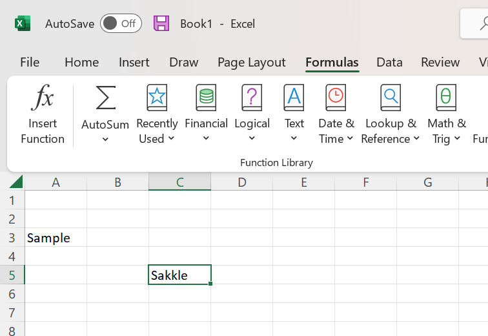This screenshot has height=336, width=488.
Task: Expand the Logical dropdown chevron
Action: click(252, 138)
